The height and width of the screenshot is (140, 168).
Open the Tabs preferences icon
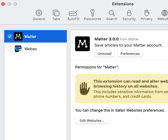[x=56, y=13]
